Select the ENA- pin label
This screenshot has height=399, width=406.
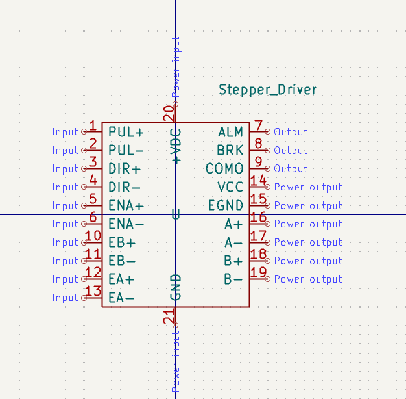pyautogui.click(x=126, y=224)
